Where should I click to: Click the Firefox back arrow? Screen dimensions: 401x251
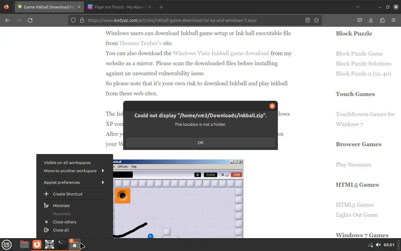tap(8, 20)
